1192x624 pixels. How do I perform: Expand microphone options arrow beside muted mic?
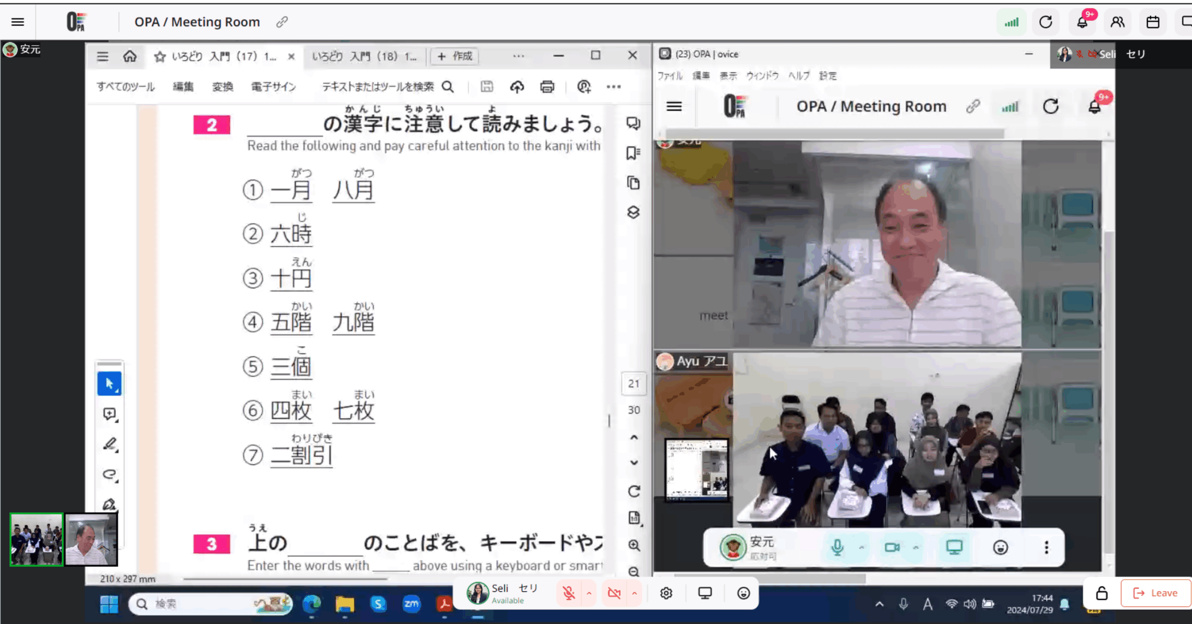point(589,593)
